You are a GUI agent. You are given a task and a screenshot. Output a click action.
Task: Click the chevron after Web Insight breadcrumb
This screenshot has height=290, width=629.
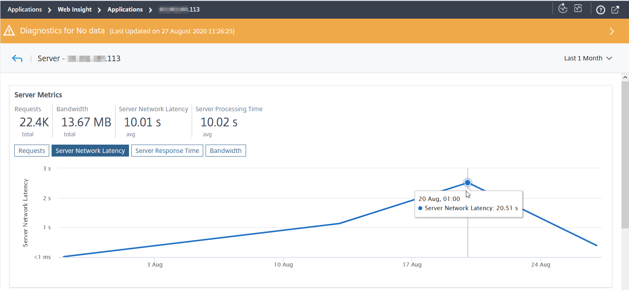tap(99, 10)
